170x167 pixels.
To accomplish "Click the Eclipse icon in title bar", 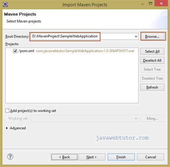I will click(x=5, y=5).
